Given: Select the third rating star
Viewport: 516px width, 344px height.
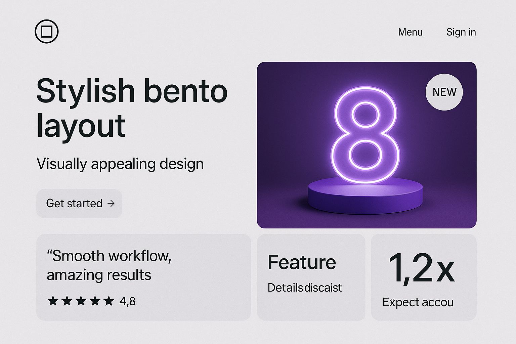Looking at the screenshot, I should coord(81,301).
